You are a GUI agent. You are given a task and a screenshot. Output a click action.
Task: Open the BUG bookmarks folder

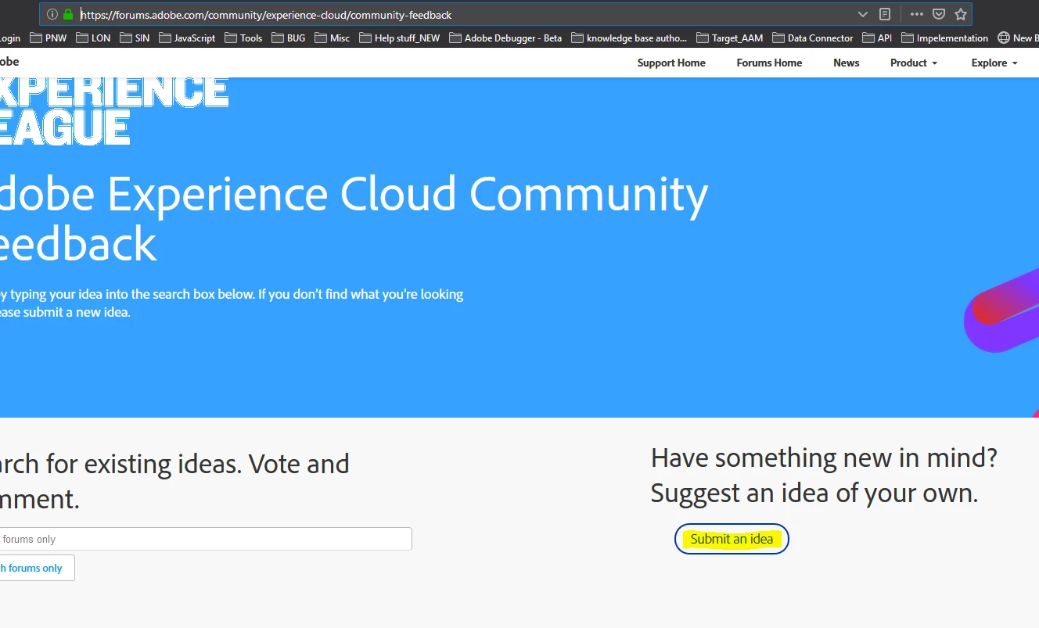pyautogui.click(x=289, y=38)
